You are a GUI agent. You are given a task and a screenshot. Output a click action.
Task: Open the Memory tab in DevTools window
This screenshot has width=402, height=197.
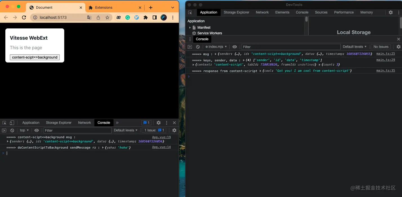(367, 12)
